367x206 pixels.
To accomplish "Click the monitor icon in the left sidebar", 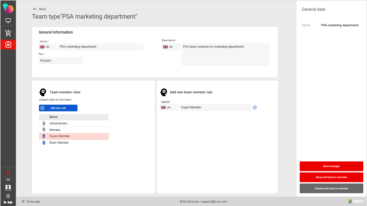I will coord(8,21).
